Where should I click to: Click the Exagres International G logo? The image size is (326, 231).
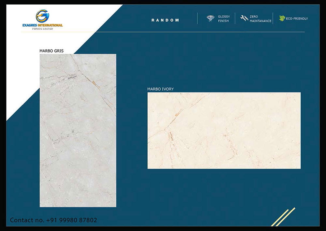click(42, 16)
